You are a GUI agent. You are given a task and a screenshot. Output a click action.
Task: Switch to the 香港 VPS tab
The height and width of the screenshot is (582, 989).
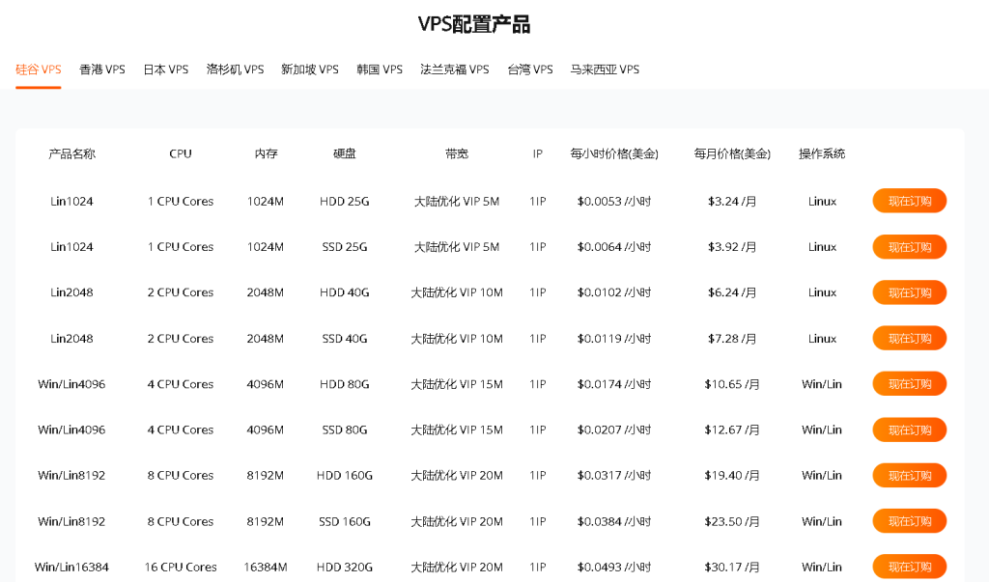pyautogui.click(x=101, y=69)
